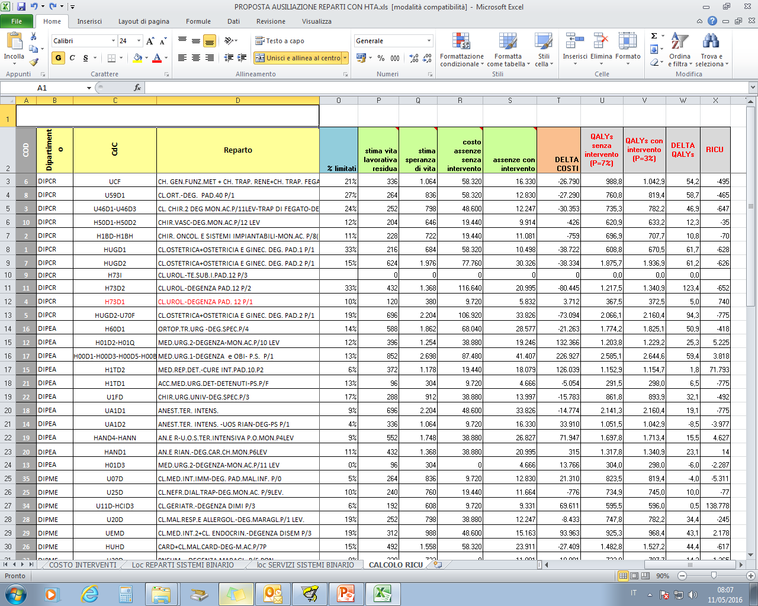Viewport: 758px width, 606px height.
Task: Open Loc REPARTI SISTEMI BINARIO sheet
Action: coord(182,565)
